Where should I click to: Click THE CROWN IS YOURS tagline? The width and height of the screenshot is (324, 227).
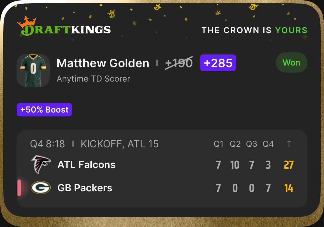pos(254,30)
